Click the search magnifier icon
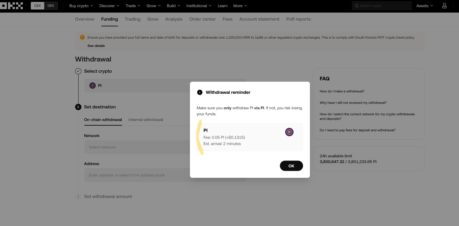The width and height of the screenshot is (459, 226). [x=357, y=6]
